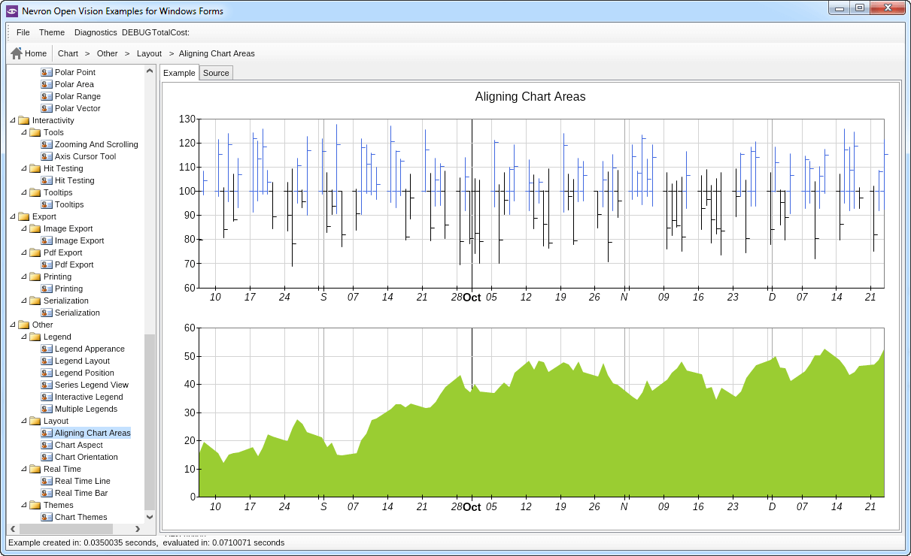Viewport: 911px width, 556px height.
Task: Click the tree panel scroll down arrow
Action: [x=149, y=517]
